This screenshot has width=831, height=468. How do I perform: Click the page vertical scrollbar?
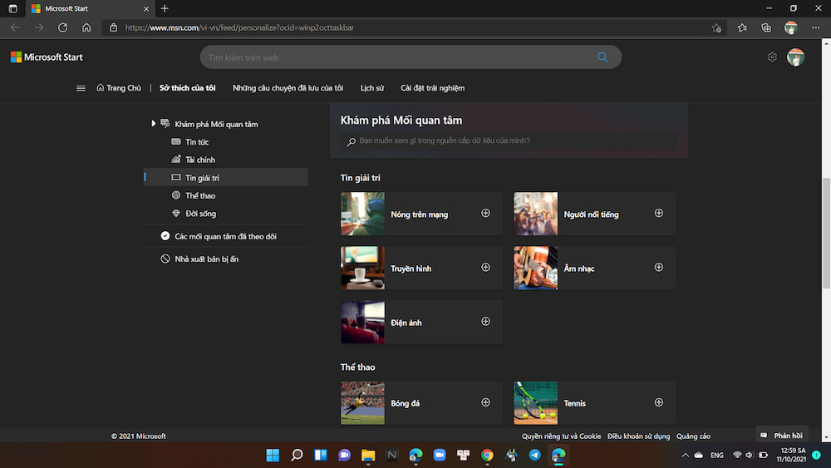tap(825, 233)
